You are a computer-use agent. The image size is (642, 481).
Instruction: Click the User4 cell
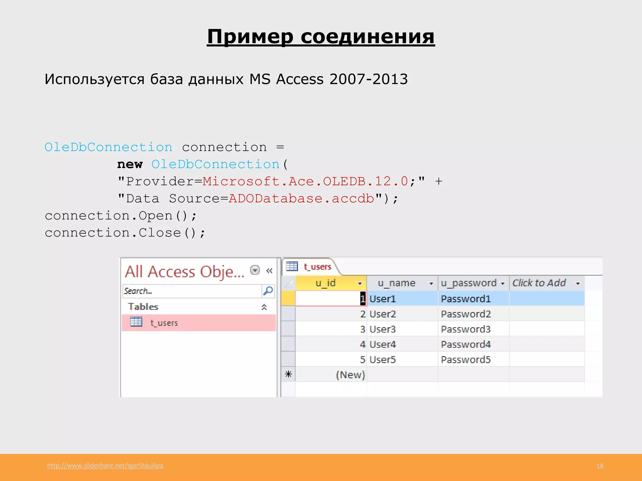(402, 344)
